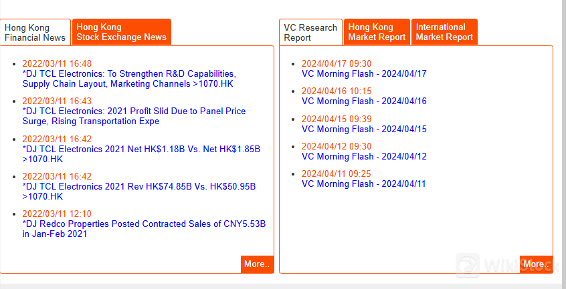Image resolution: width=566 pixels, height=289 pixels.
Task: Open Redco Properties Contracted Sales article
Action: point(144,229)
